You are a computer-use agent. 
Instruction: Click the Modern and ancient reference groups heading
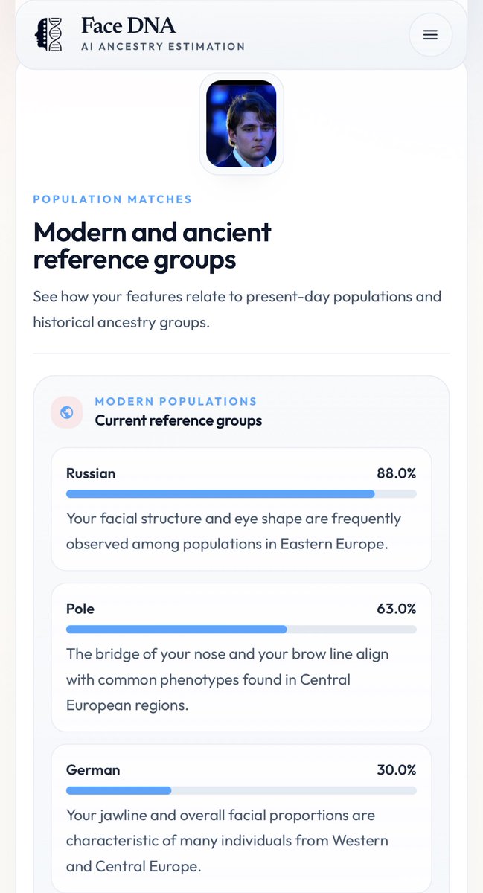pos(153,246)
